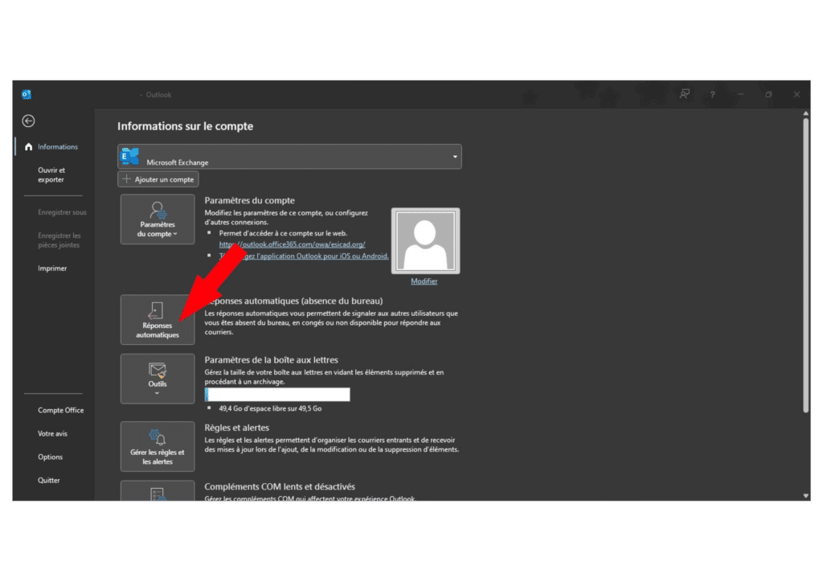
Task: Click the vertical scrollbar thumb
Action: tap(805, 265)
